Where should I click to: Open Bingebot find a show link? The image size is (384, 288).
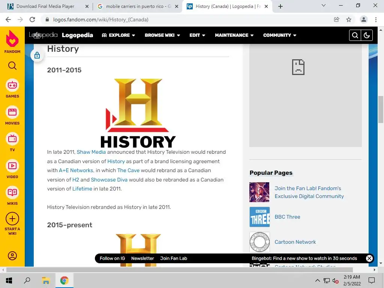(304, 258)
